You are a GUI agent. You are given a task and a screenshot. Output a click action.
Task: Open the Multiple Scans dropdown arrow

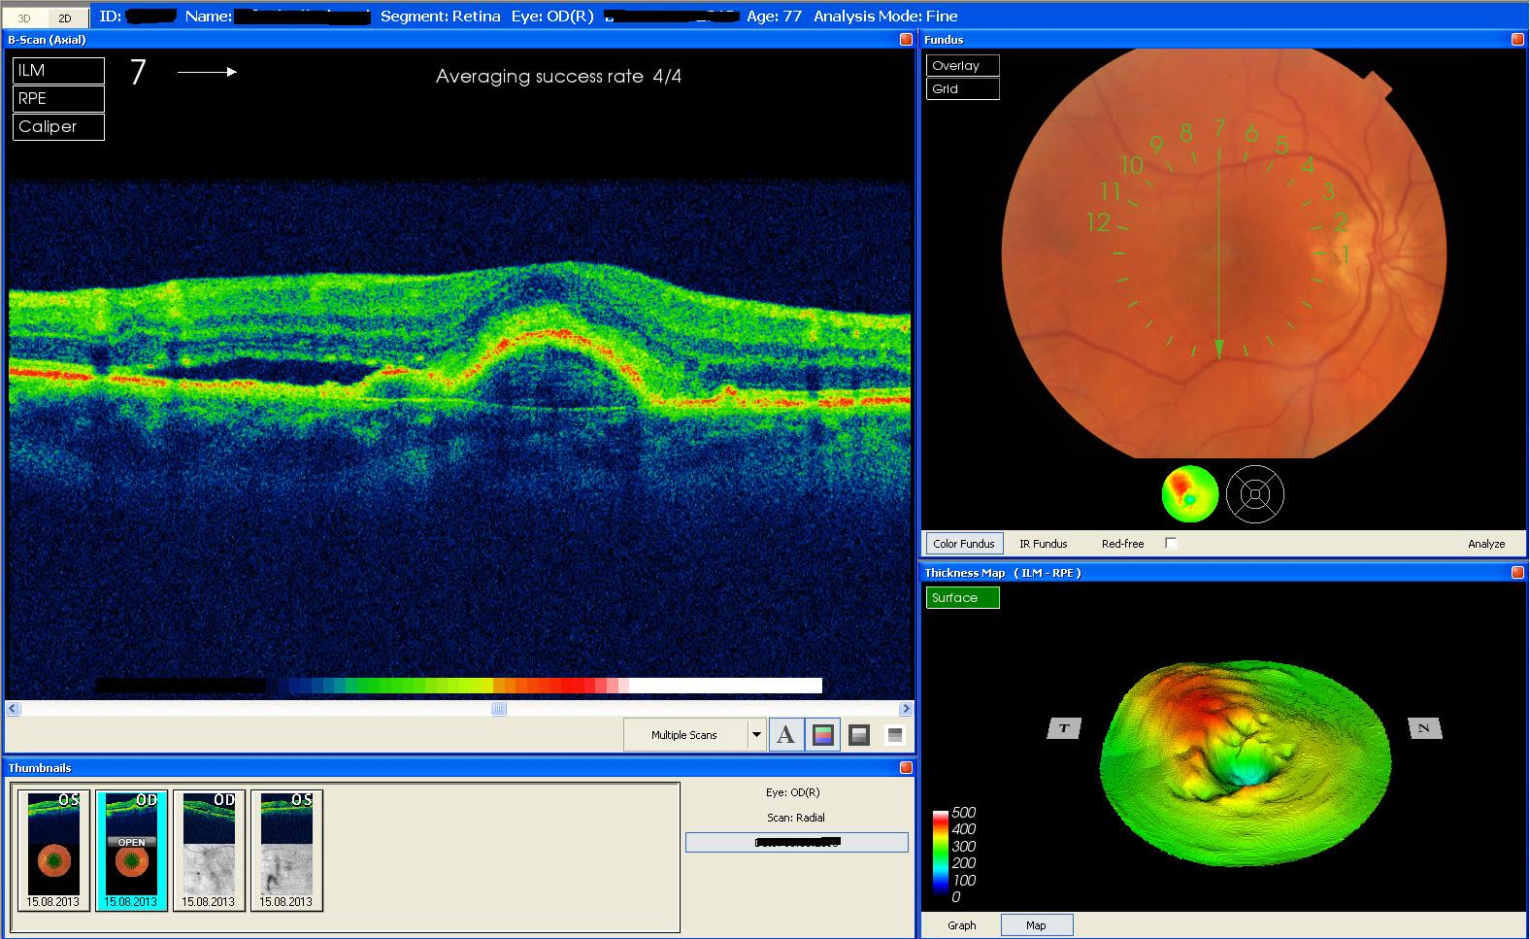[756, 735]
